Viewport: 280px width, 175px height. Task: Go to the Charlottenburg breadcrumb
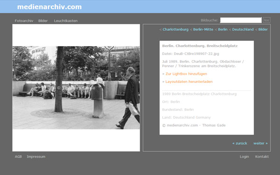tap(175, 29)
